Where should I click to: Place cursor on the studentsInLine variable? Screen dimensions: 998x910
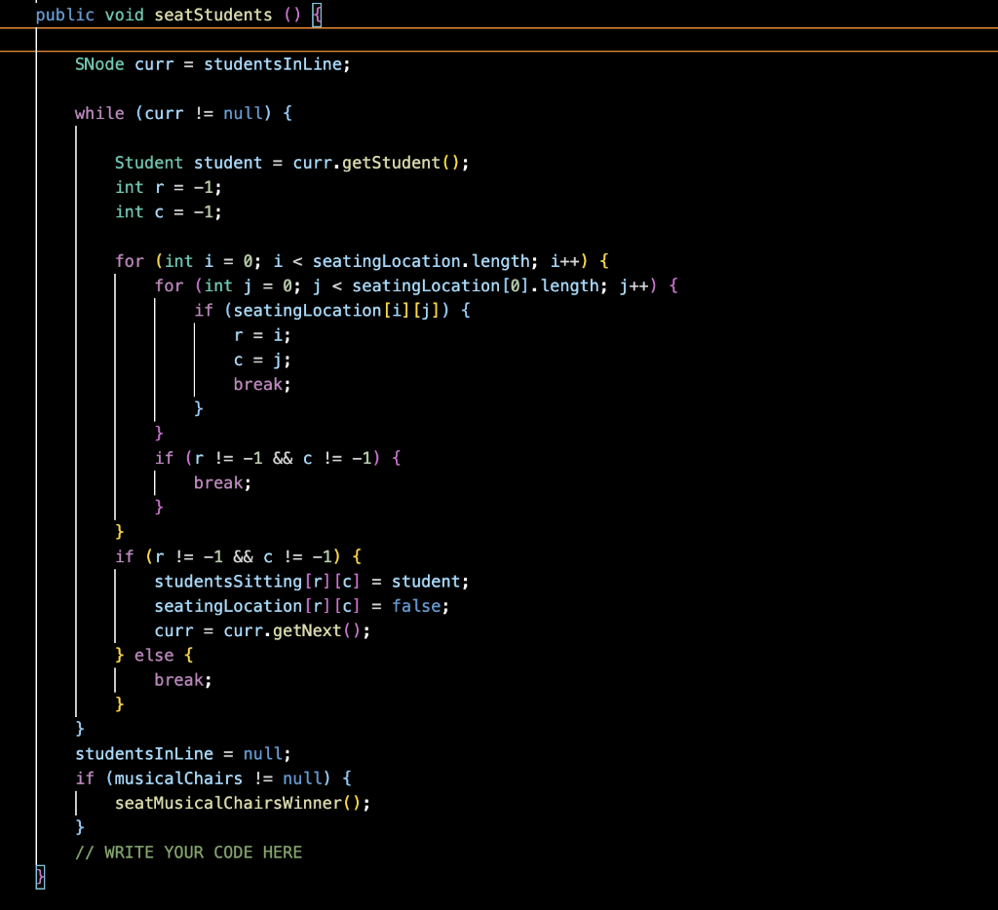click(x=275, y=64)
